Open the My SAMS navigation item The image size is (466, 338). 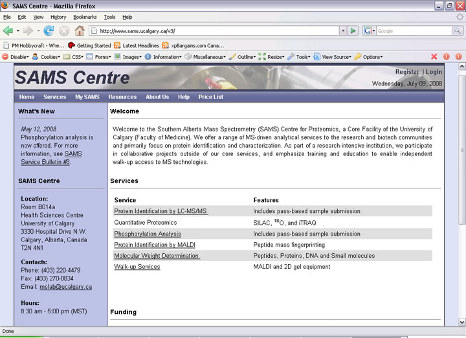87,97
